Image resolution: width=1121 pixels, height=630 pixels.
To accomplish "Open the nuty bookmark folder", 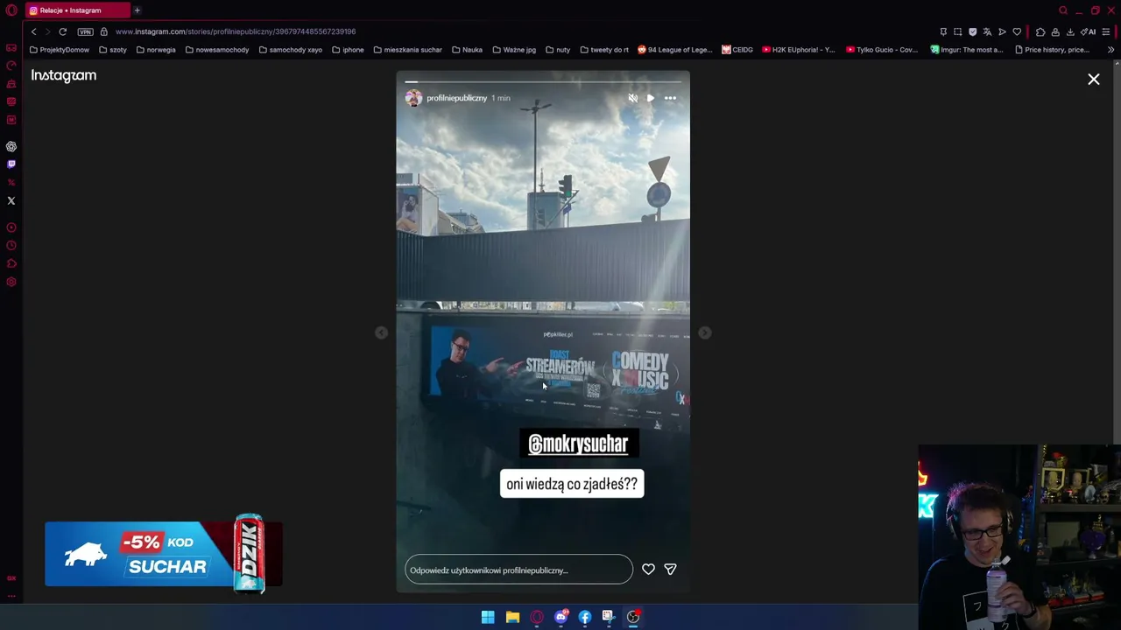I will (x=558, y=50).
